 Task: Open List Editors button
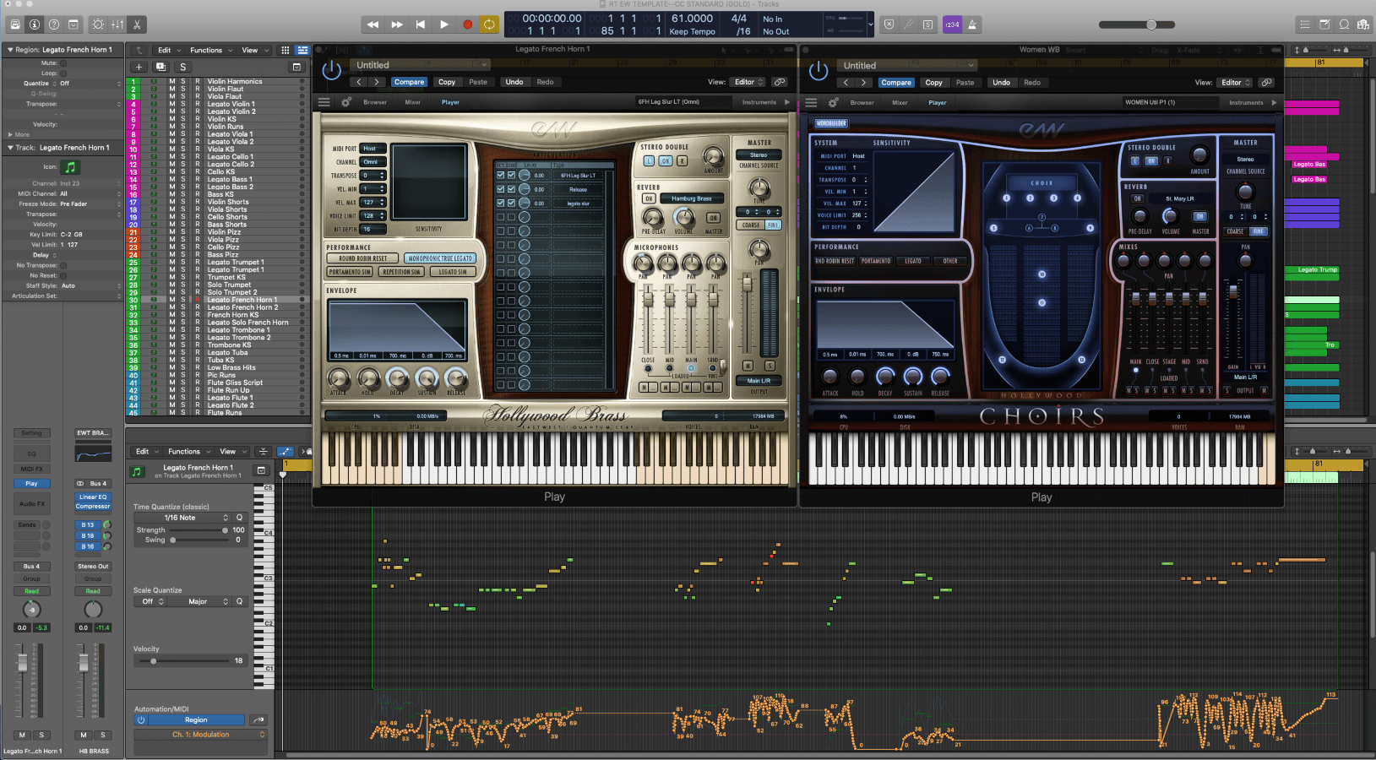pos(1304,24)
